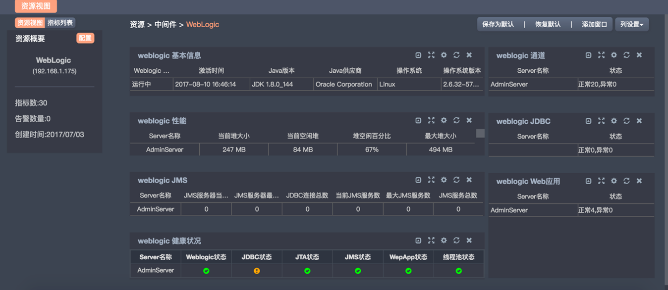Click the 添加窗口 button

pyautogui.click(x=594, y=24)
